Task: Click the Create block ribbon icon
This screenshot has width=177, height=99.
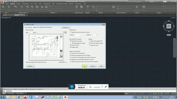Action: click(x=15, y=7)
